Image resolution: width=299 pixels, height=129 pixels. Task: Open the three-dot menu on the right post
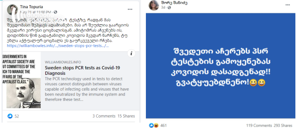pyautogui.click(x=287, y=5)
